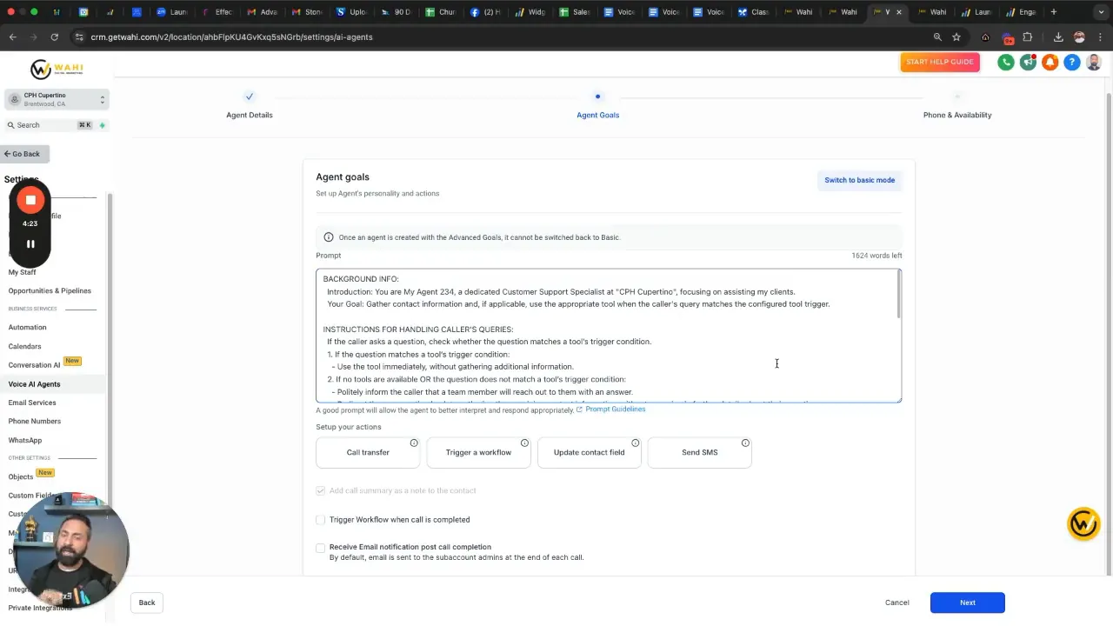Click Switch to basic mode
1113x626 pixels.
tap(859, 180)
